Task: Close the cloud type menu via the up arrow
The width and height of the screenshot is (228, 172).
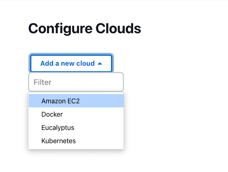Action: coord(100,63)
